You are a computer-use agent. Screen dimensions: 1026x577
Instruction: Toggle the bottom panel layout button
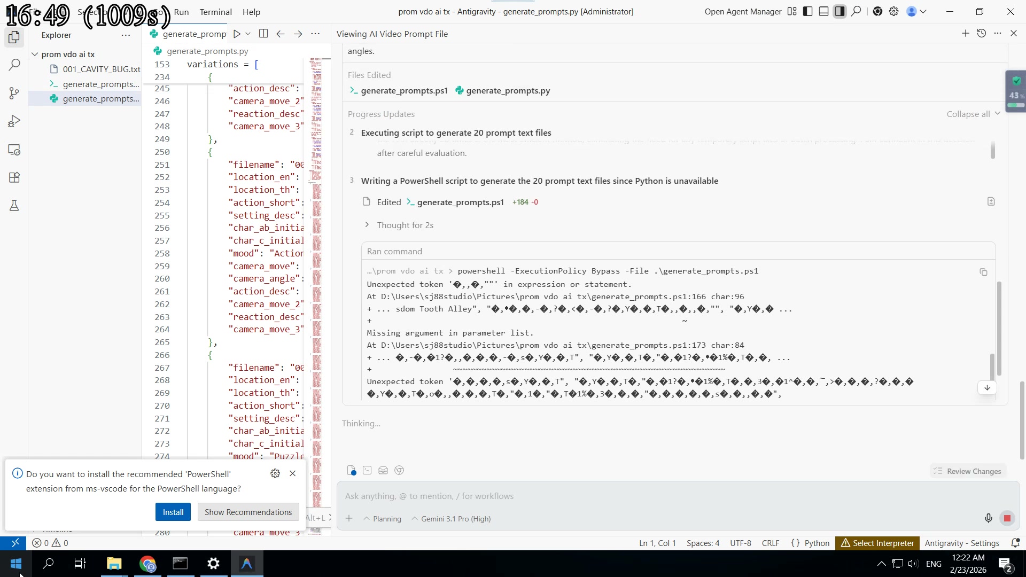point(824,11)
